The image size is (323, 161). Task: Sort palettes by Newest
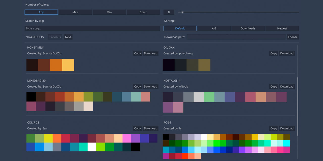tap(282, 28)
